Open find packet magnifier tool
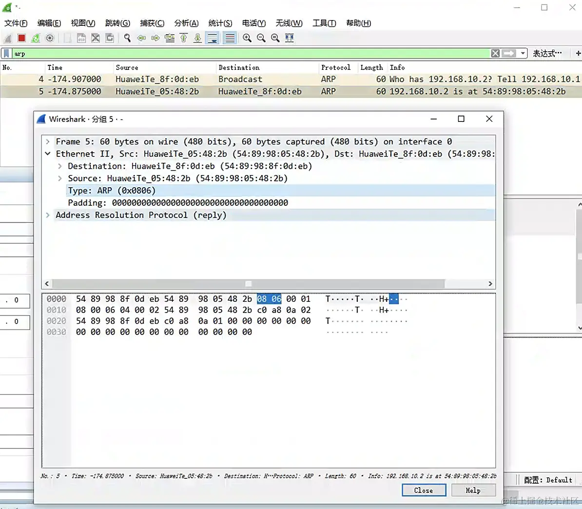Screen dimensions: 582x509 tap(127, 38)
